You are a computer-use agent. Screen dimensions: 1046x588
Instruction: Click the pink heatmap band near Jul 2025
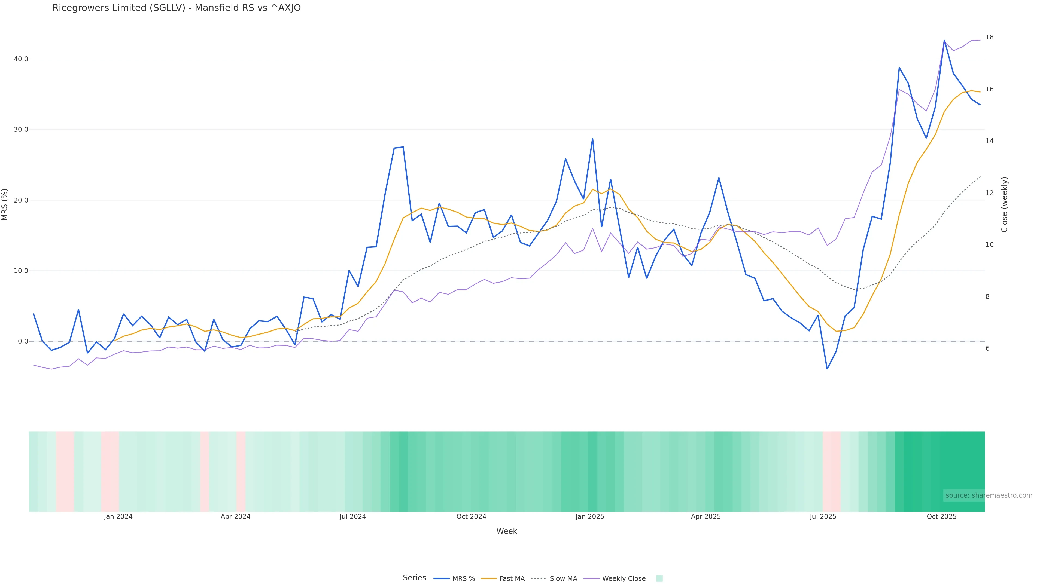coord(831,471)
